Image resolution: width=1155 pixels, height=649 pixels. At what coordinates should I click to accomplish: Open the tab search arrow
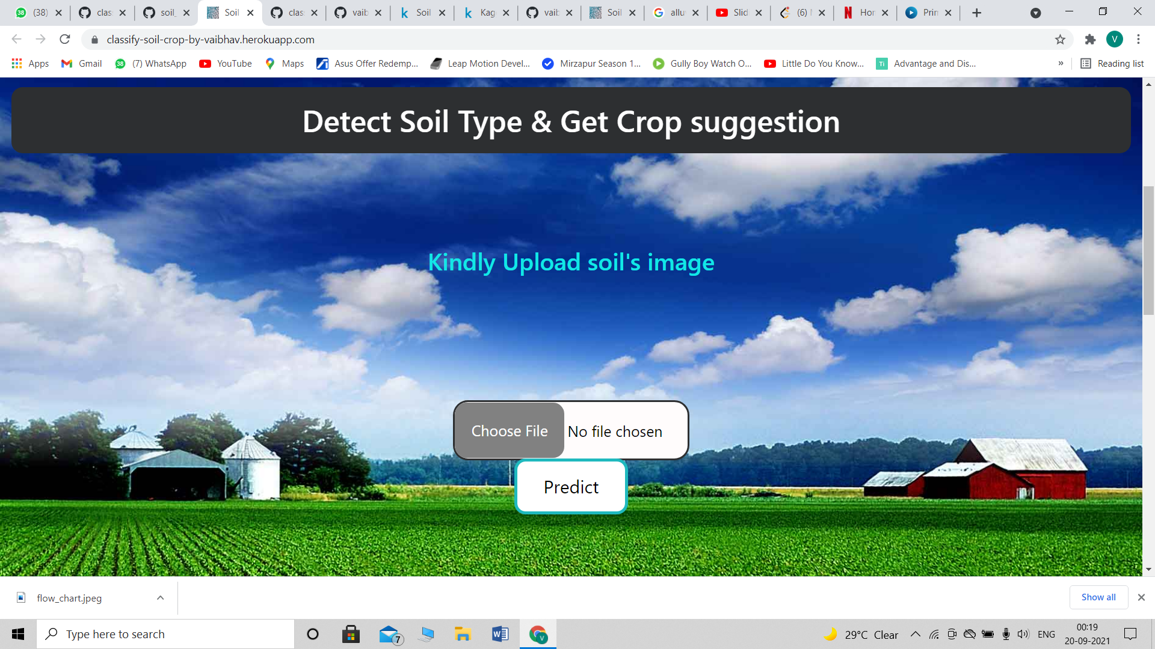(x=1036, y=12)
